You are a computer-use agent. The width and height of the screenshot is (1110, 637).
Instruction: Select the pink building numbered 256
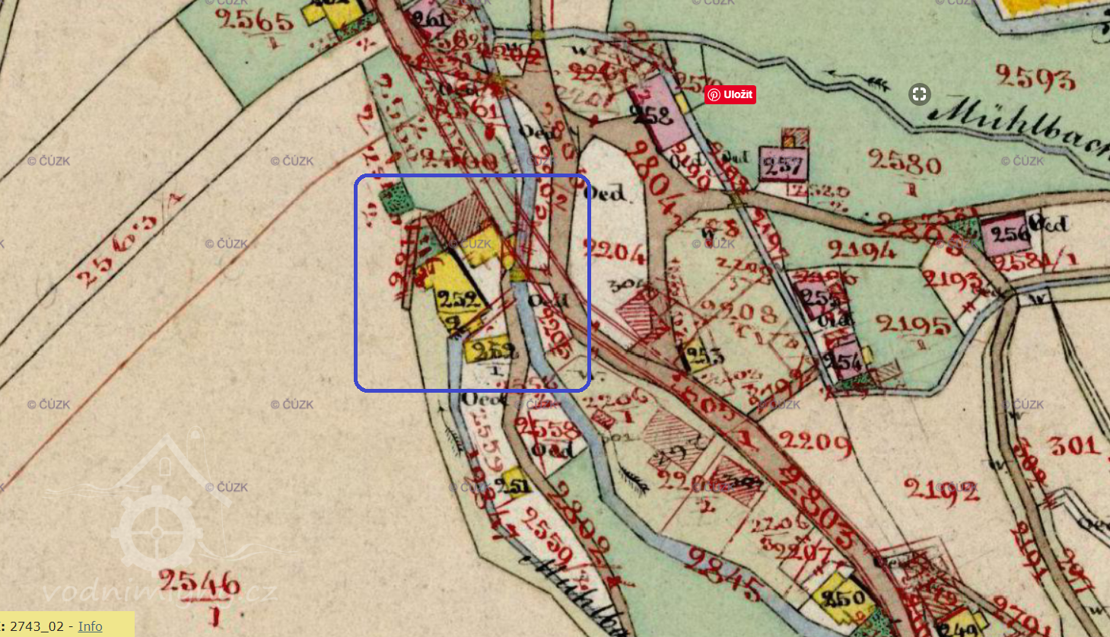tap(1009, 234)
